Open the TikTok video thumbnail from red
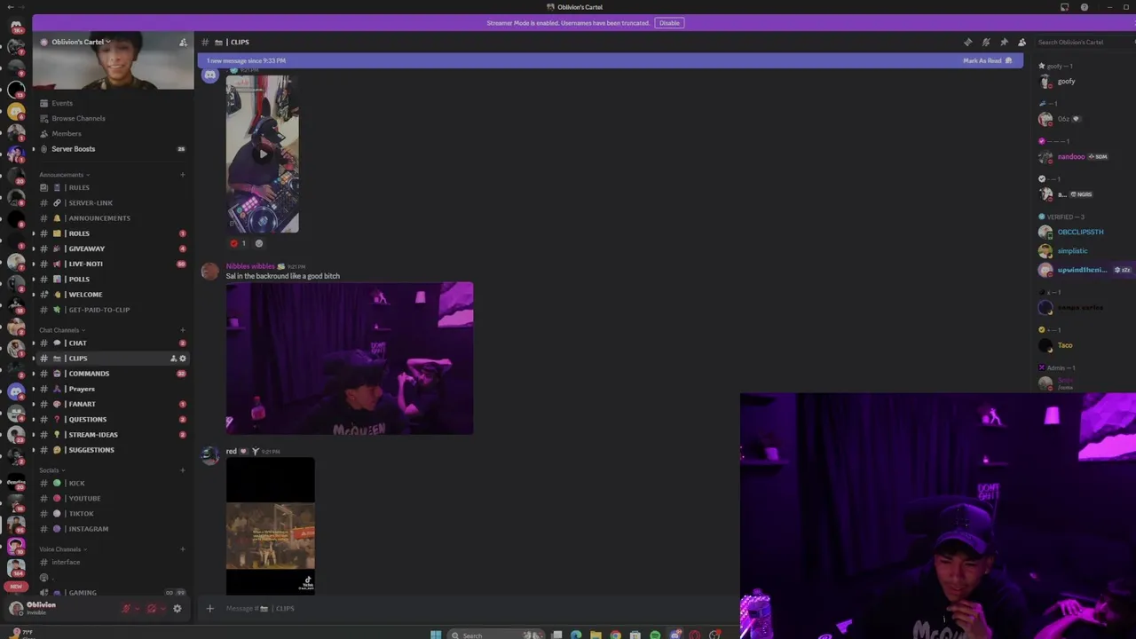This screenshot has height=639, width=1136. tap(270, 525)
